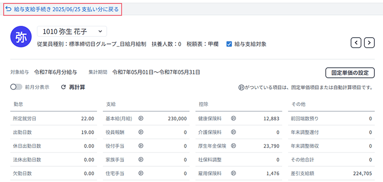
Task: Return to 給与支給手続き 2025/06/25 page
Action: pos(63,9)
